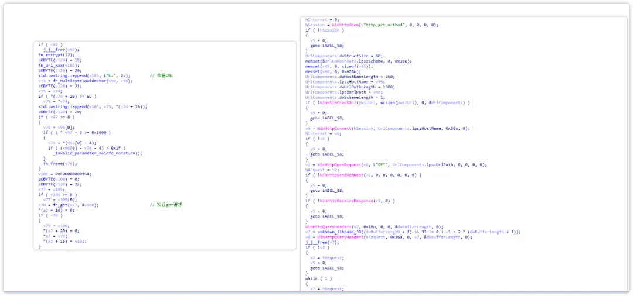Click the v101 = 0xF00000000i64 assignment
Image resolution: width=633 pixels, height=296 pixels.
click(x=65, y=174)
